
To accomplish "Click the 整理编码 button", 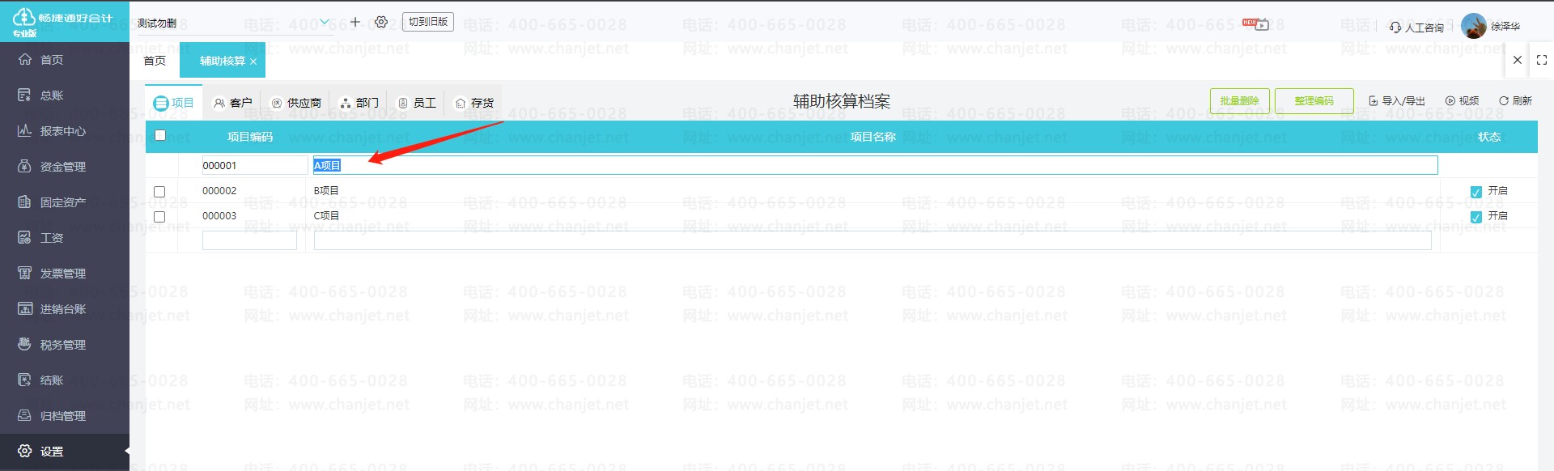I will coord(1314,101).
